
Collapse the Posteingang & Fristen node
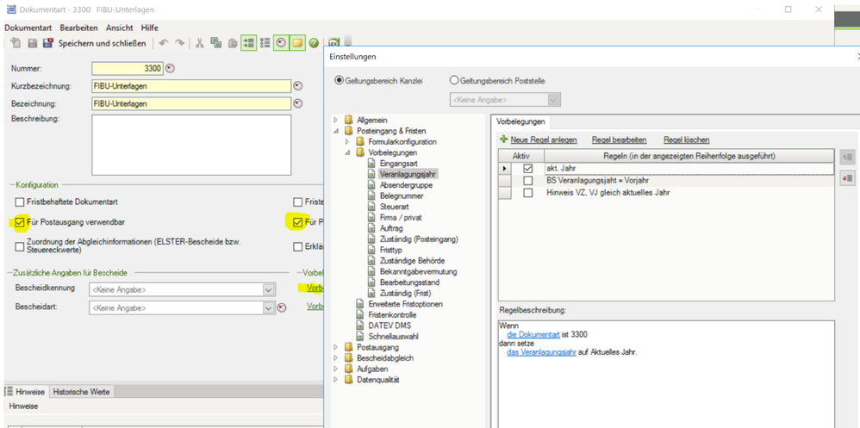coord(336,130)
